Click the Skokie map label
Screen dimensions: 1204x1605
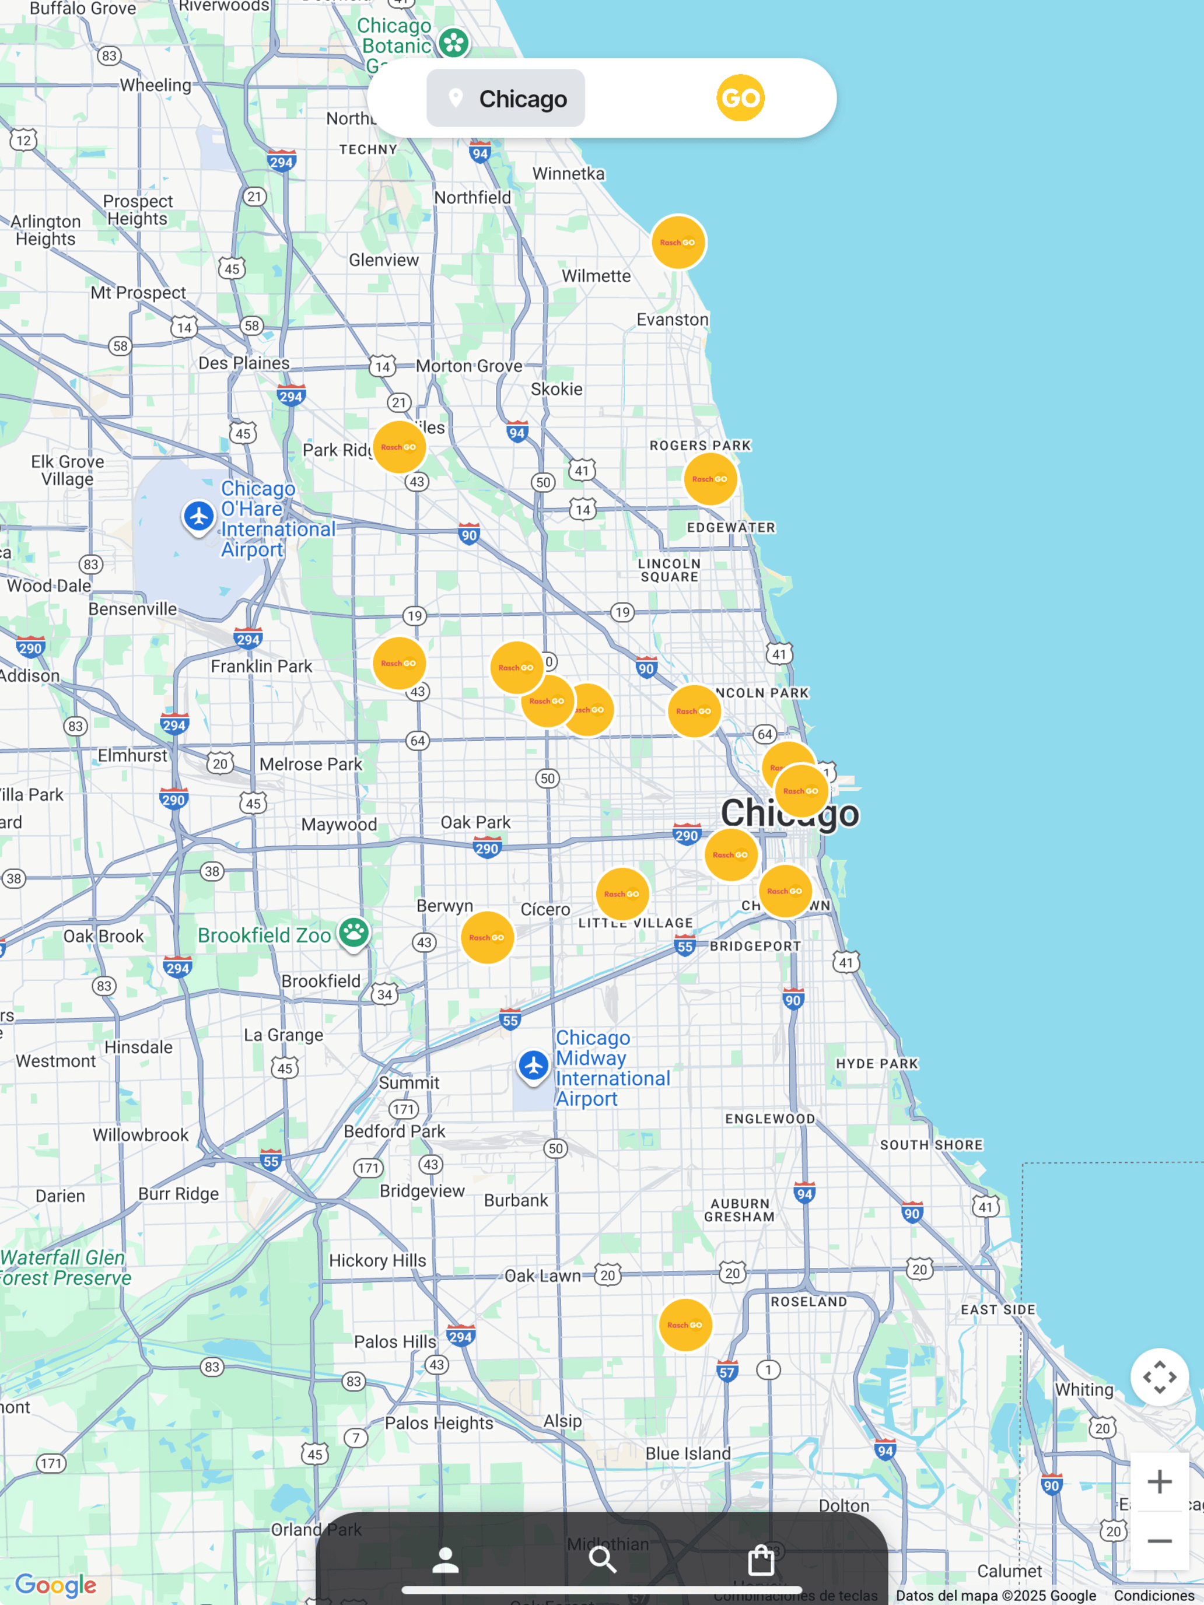click(556, 389)
